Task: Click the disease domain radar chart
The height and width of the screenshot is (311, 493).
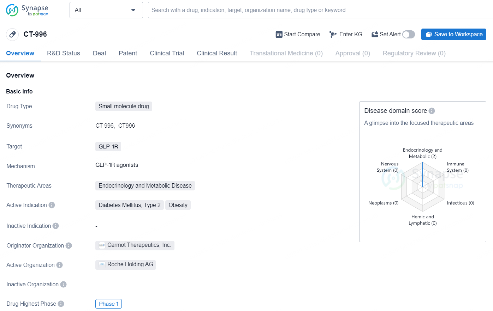Action: [423, 187]
